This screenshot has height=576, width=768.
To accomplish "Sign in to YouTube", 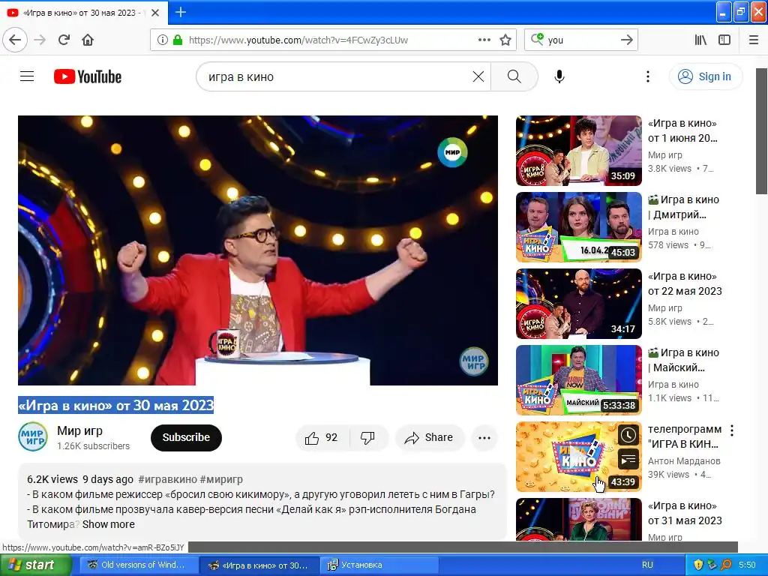I will [706, 76].
